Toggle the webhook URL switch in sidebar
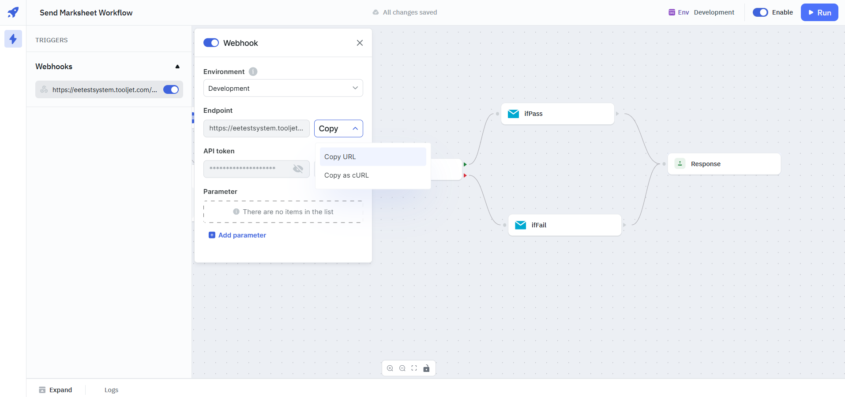This screenshot has width=845, height=397. point(171,90)
